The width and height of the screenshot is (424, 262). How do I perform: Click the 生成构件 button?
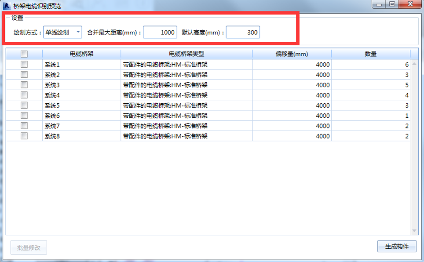[x=397, y=246]
